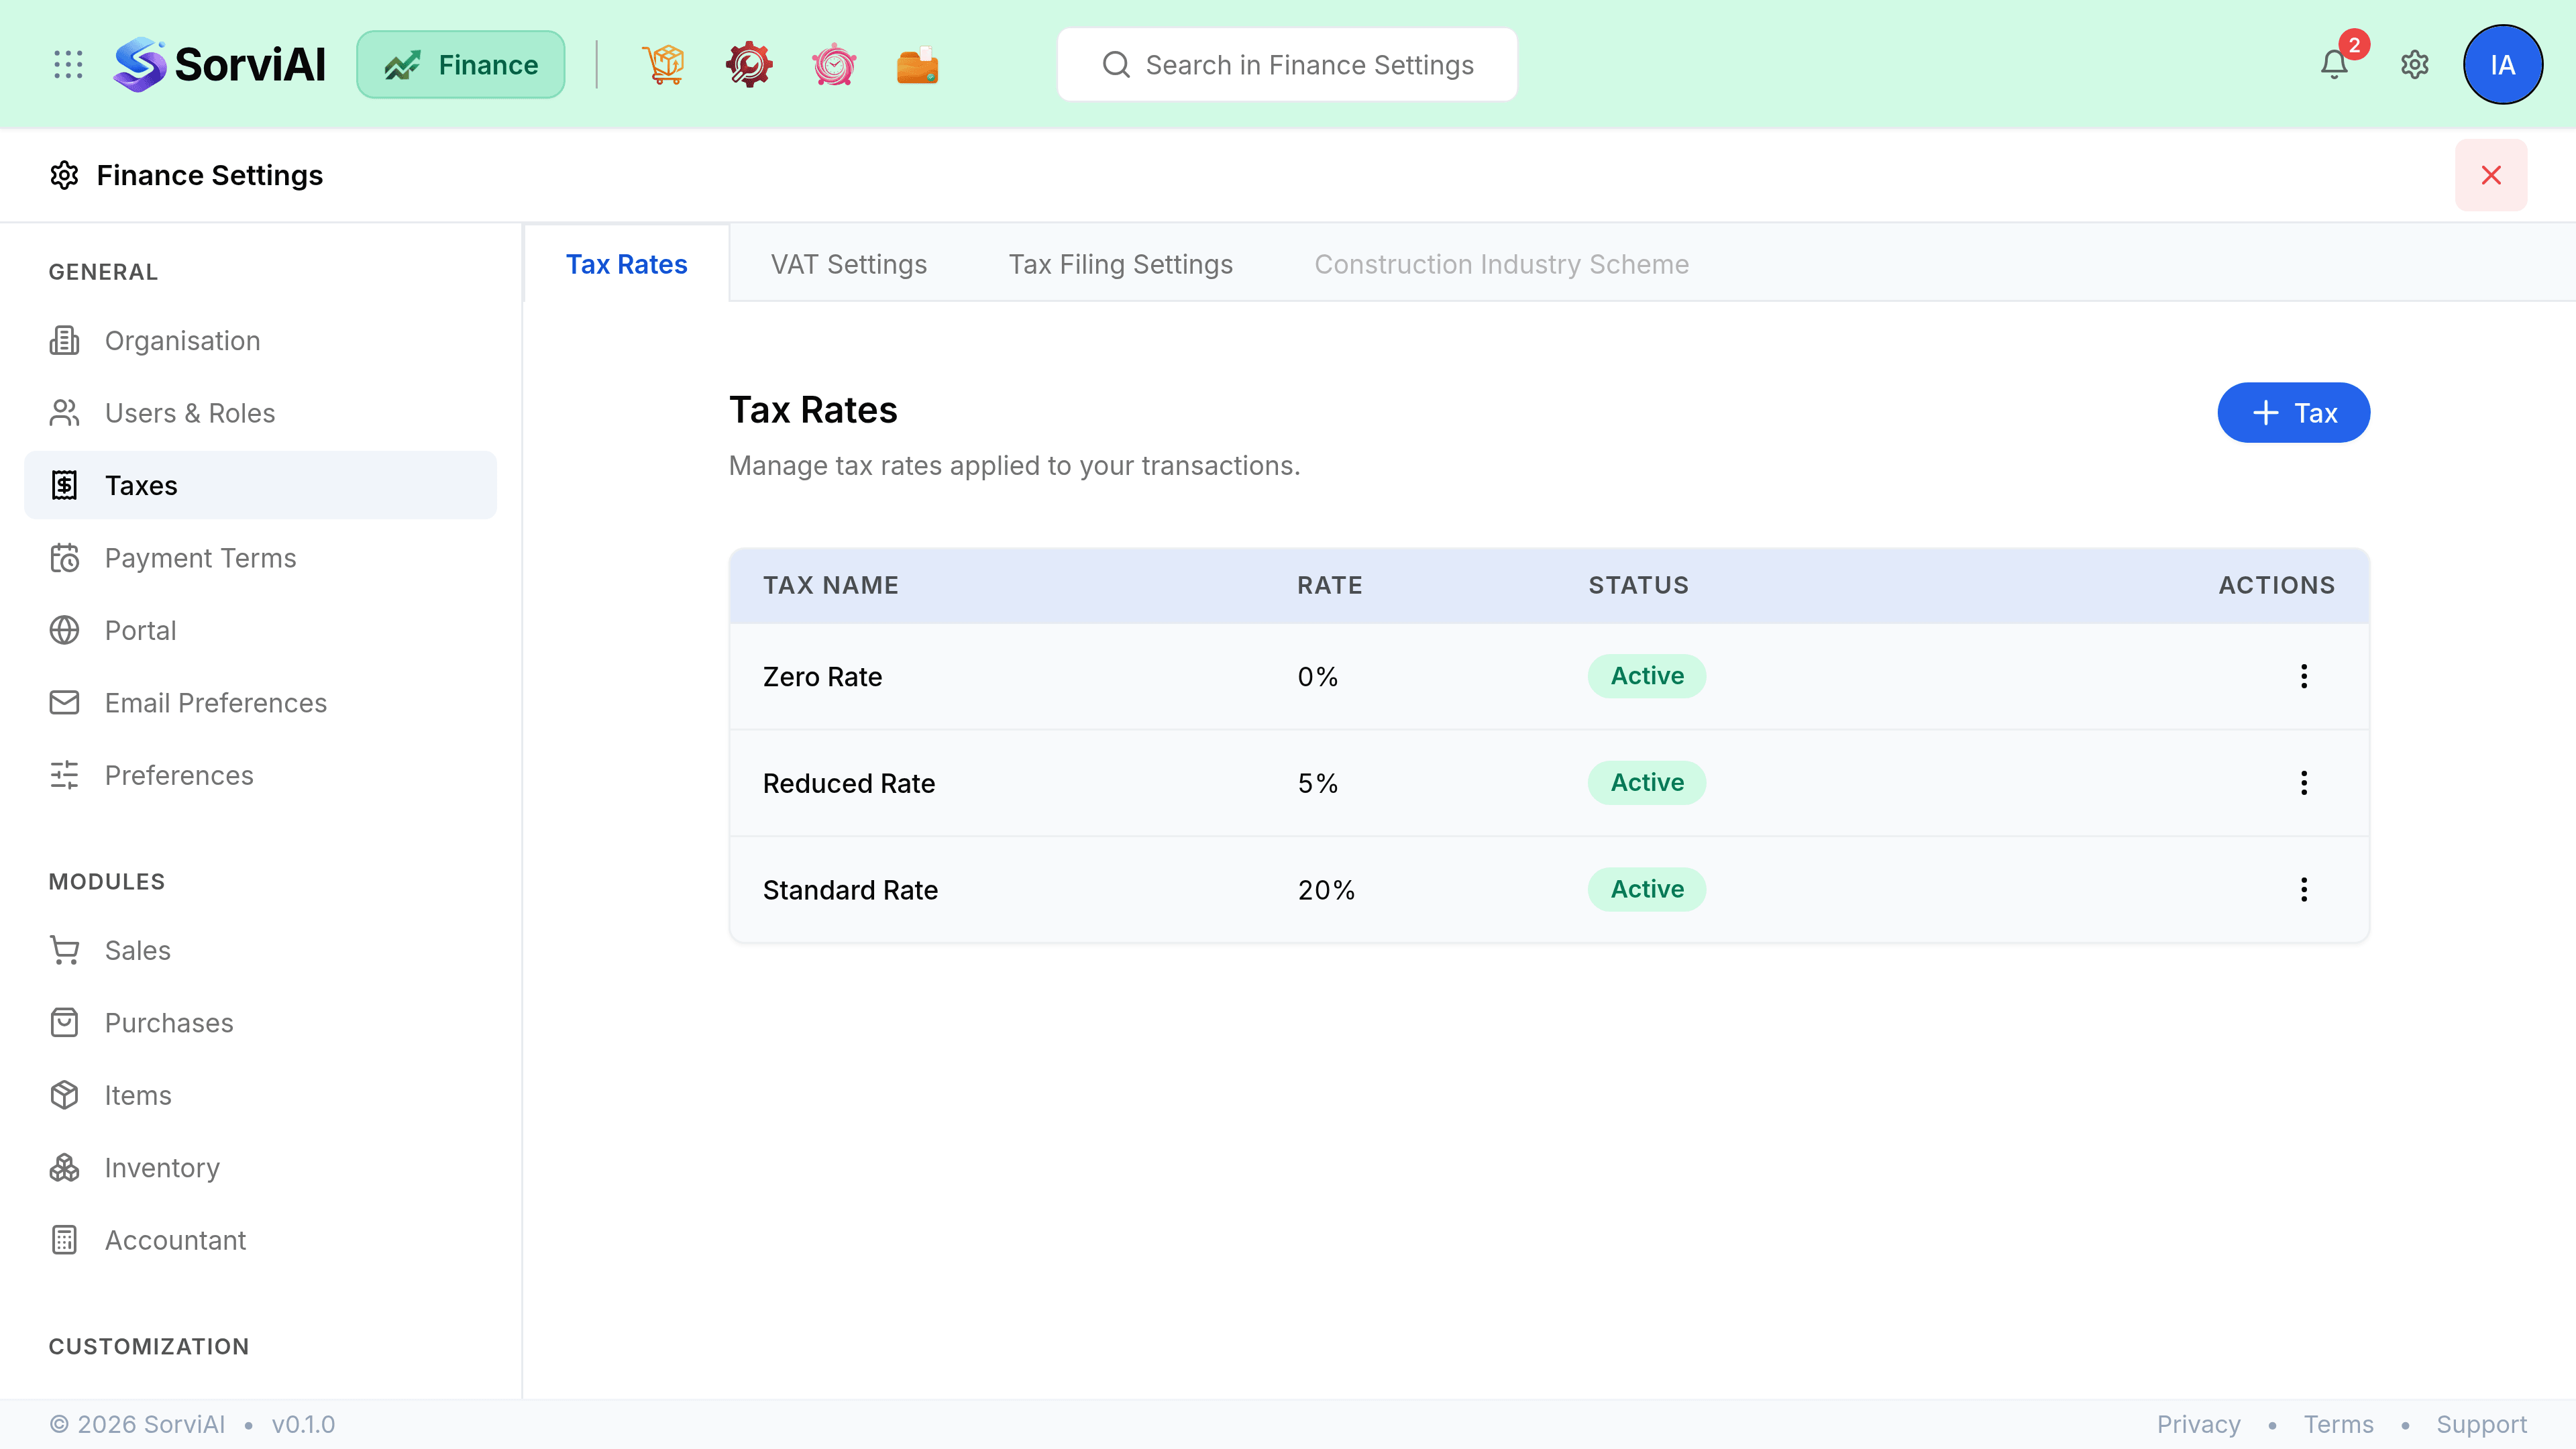2576x1449 pixels.
Task: Click the Finance Settings gear icon
Action: point(64,175)
